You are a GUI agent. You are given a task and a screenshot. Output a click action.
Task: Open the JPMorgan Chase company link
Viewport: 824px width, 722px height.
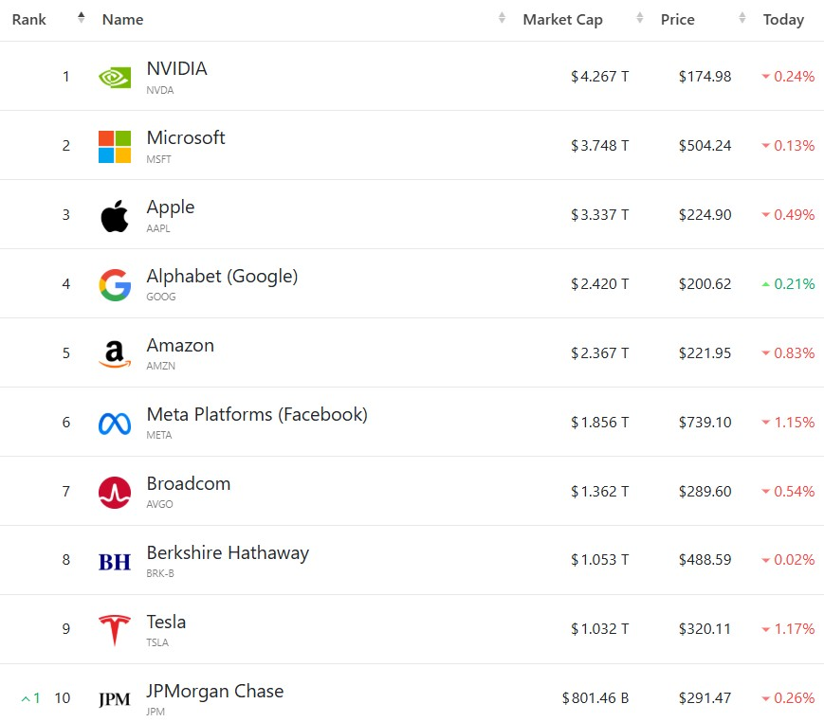[215, 691]
